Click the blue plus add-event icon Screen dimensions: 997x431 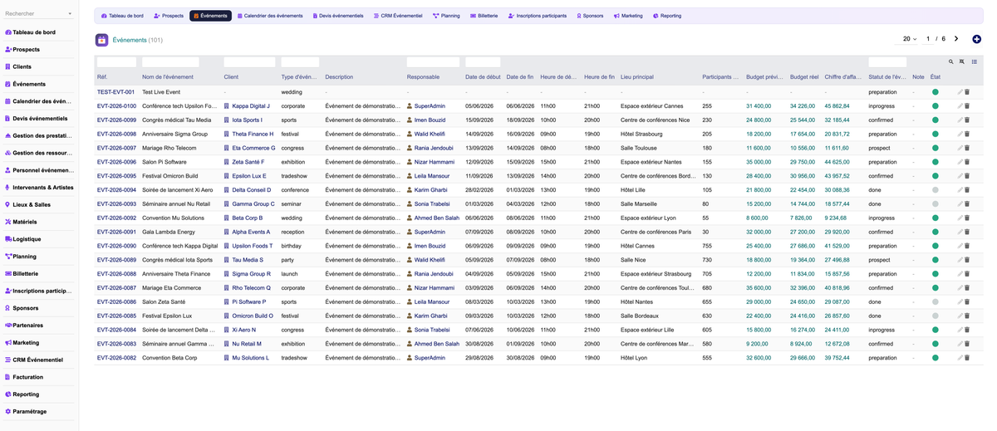(x=976, y=39)
